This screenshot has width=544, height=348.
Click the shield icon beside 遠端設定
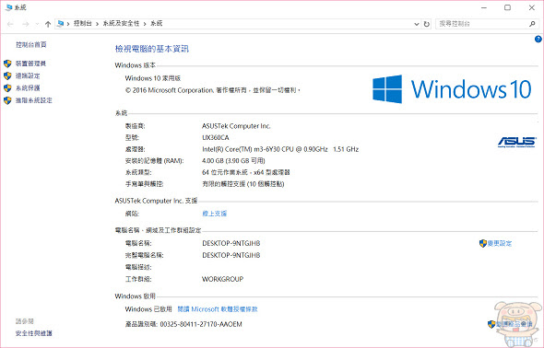[x=7, y=75]
